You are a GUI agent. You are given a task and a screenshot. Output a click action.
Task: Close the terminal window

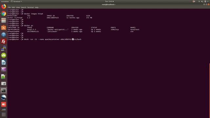(x=209, y=4)
